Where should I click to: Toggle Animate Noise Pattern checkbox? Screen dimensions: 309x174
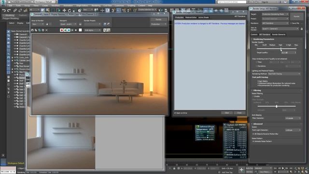click(x=253, y=141)
